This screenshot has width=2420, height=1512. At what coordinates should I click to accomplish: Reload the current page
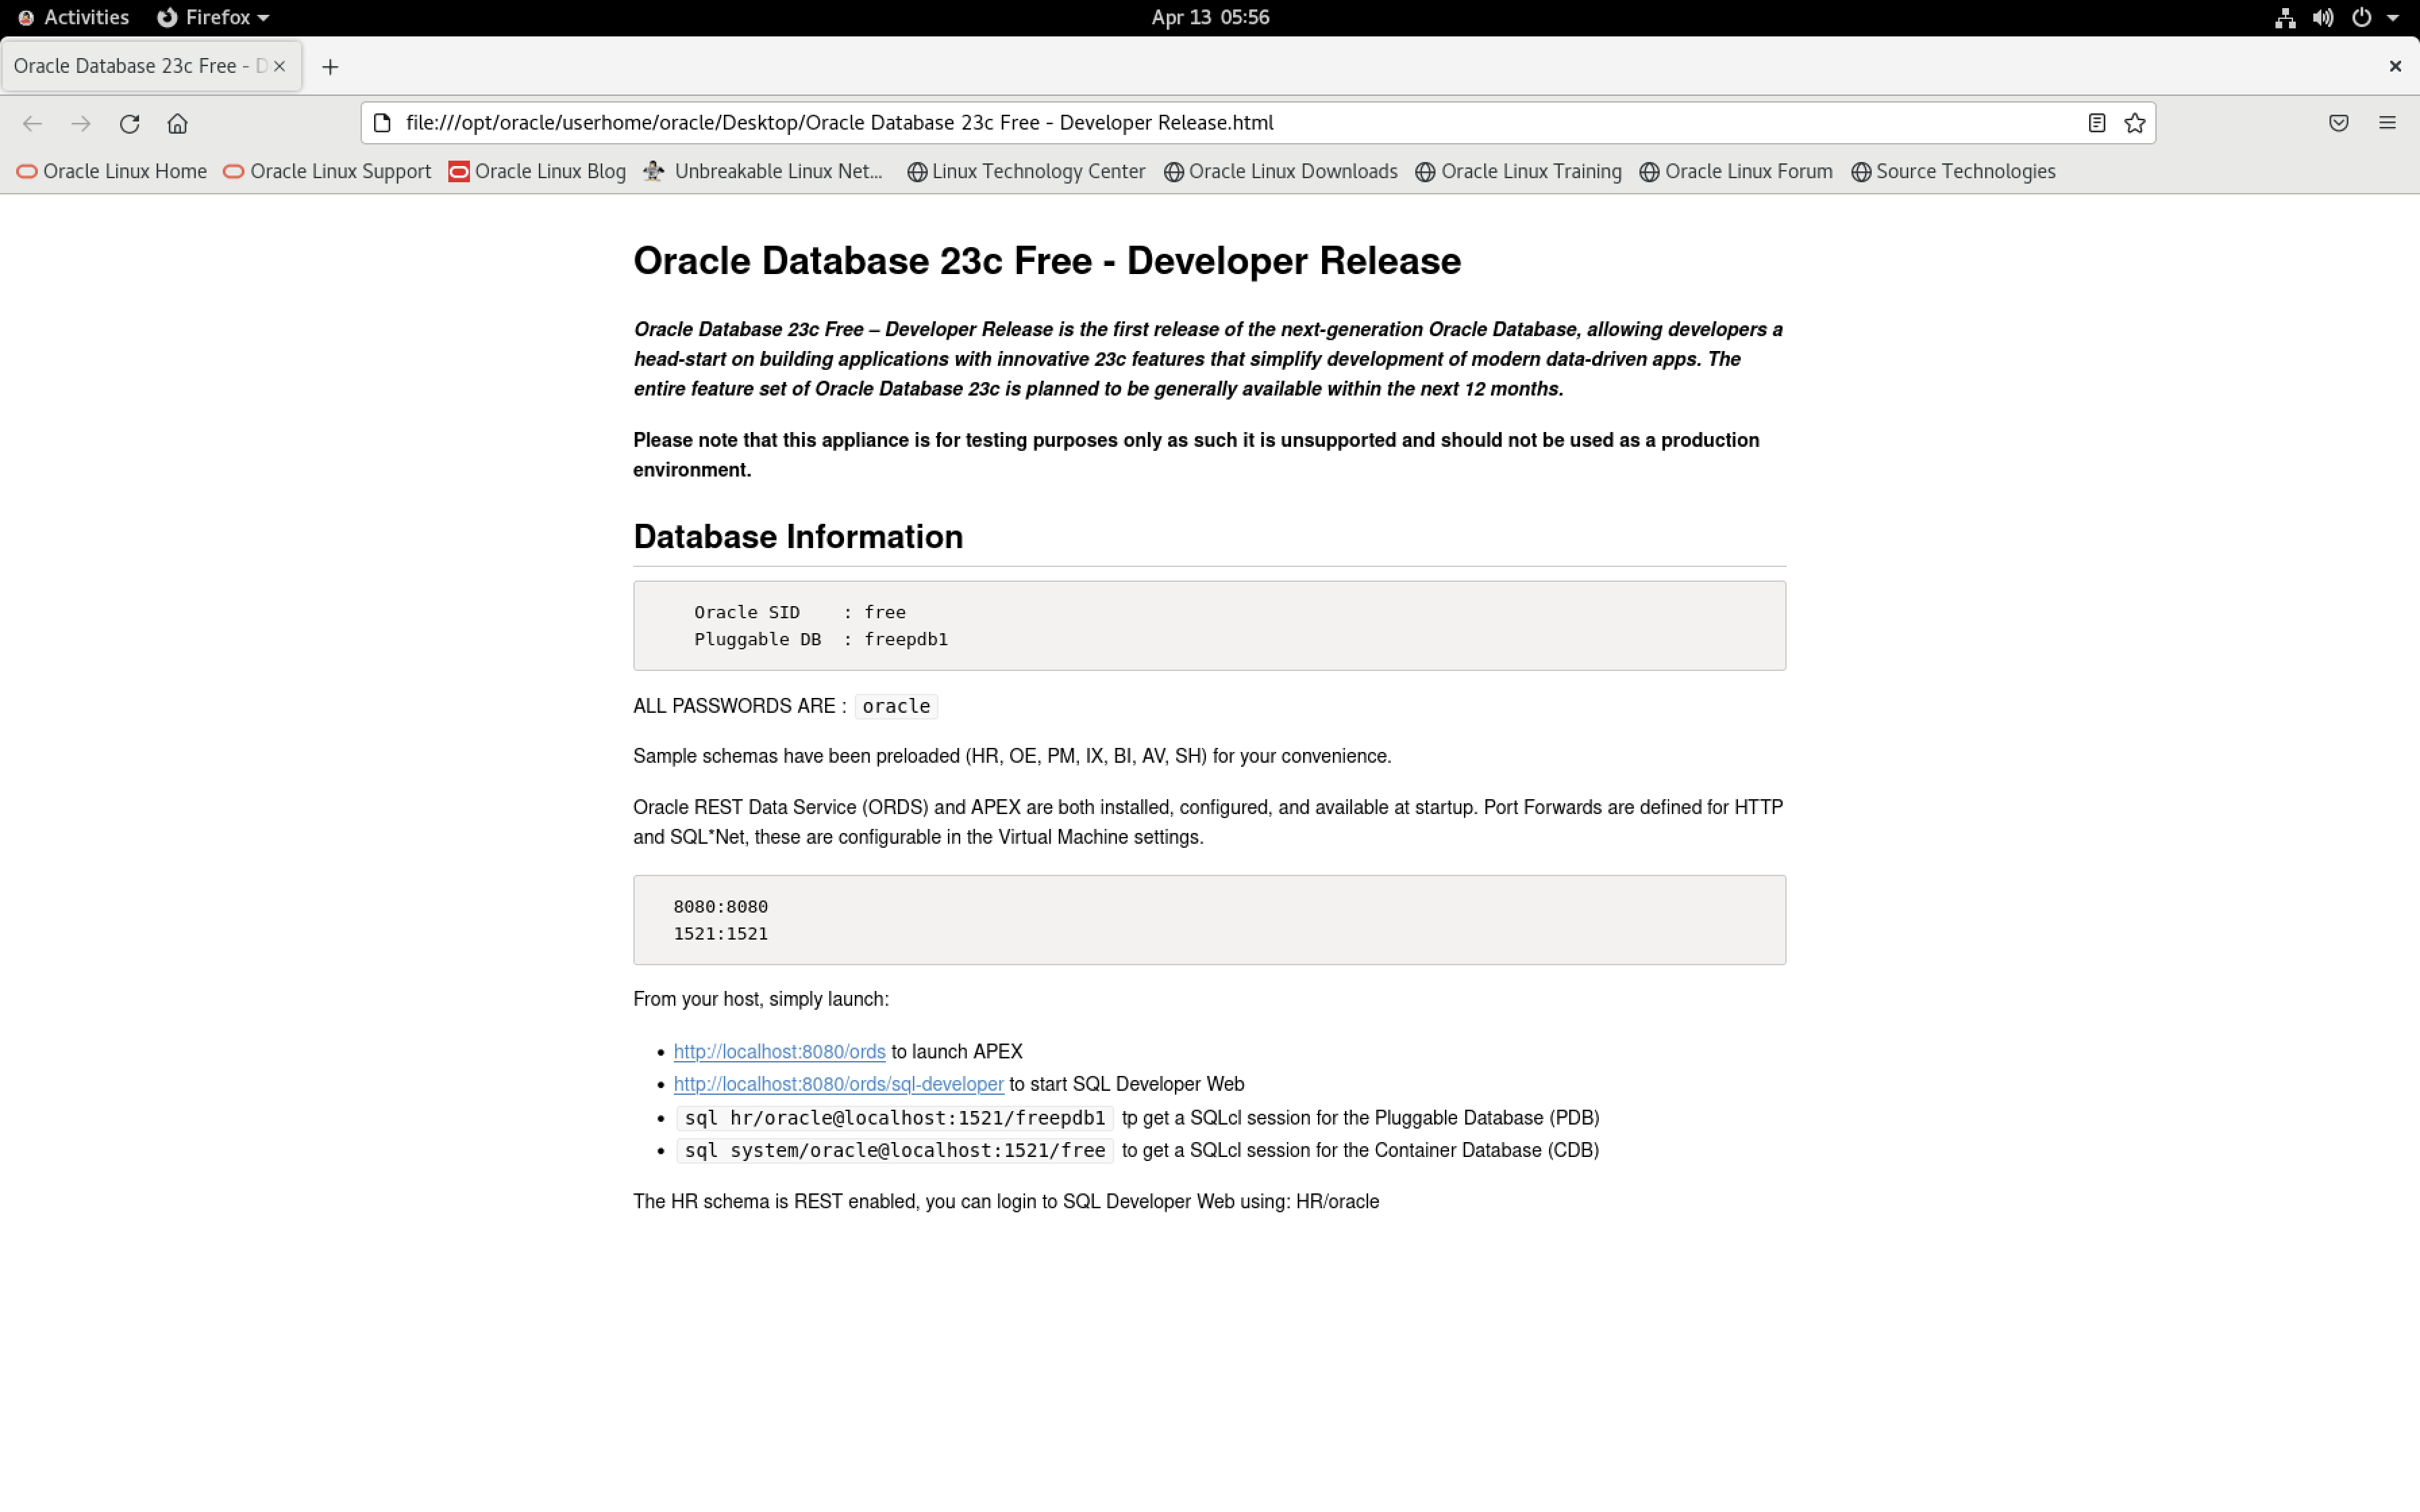(x=129, y=123)
